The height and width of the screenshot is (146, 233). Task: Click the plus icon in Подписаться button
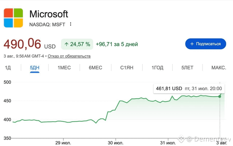(192, 44)
